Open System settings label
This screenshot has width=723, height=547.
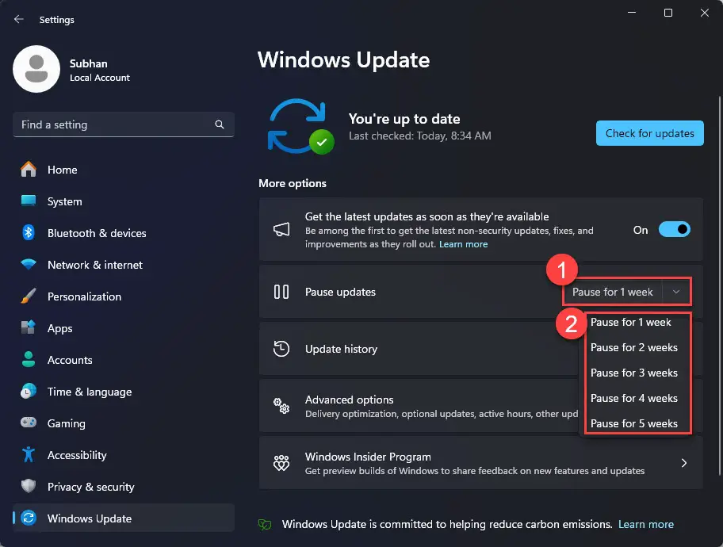(64, 201)
